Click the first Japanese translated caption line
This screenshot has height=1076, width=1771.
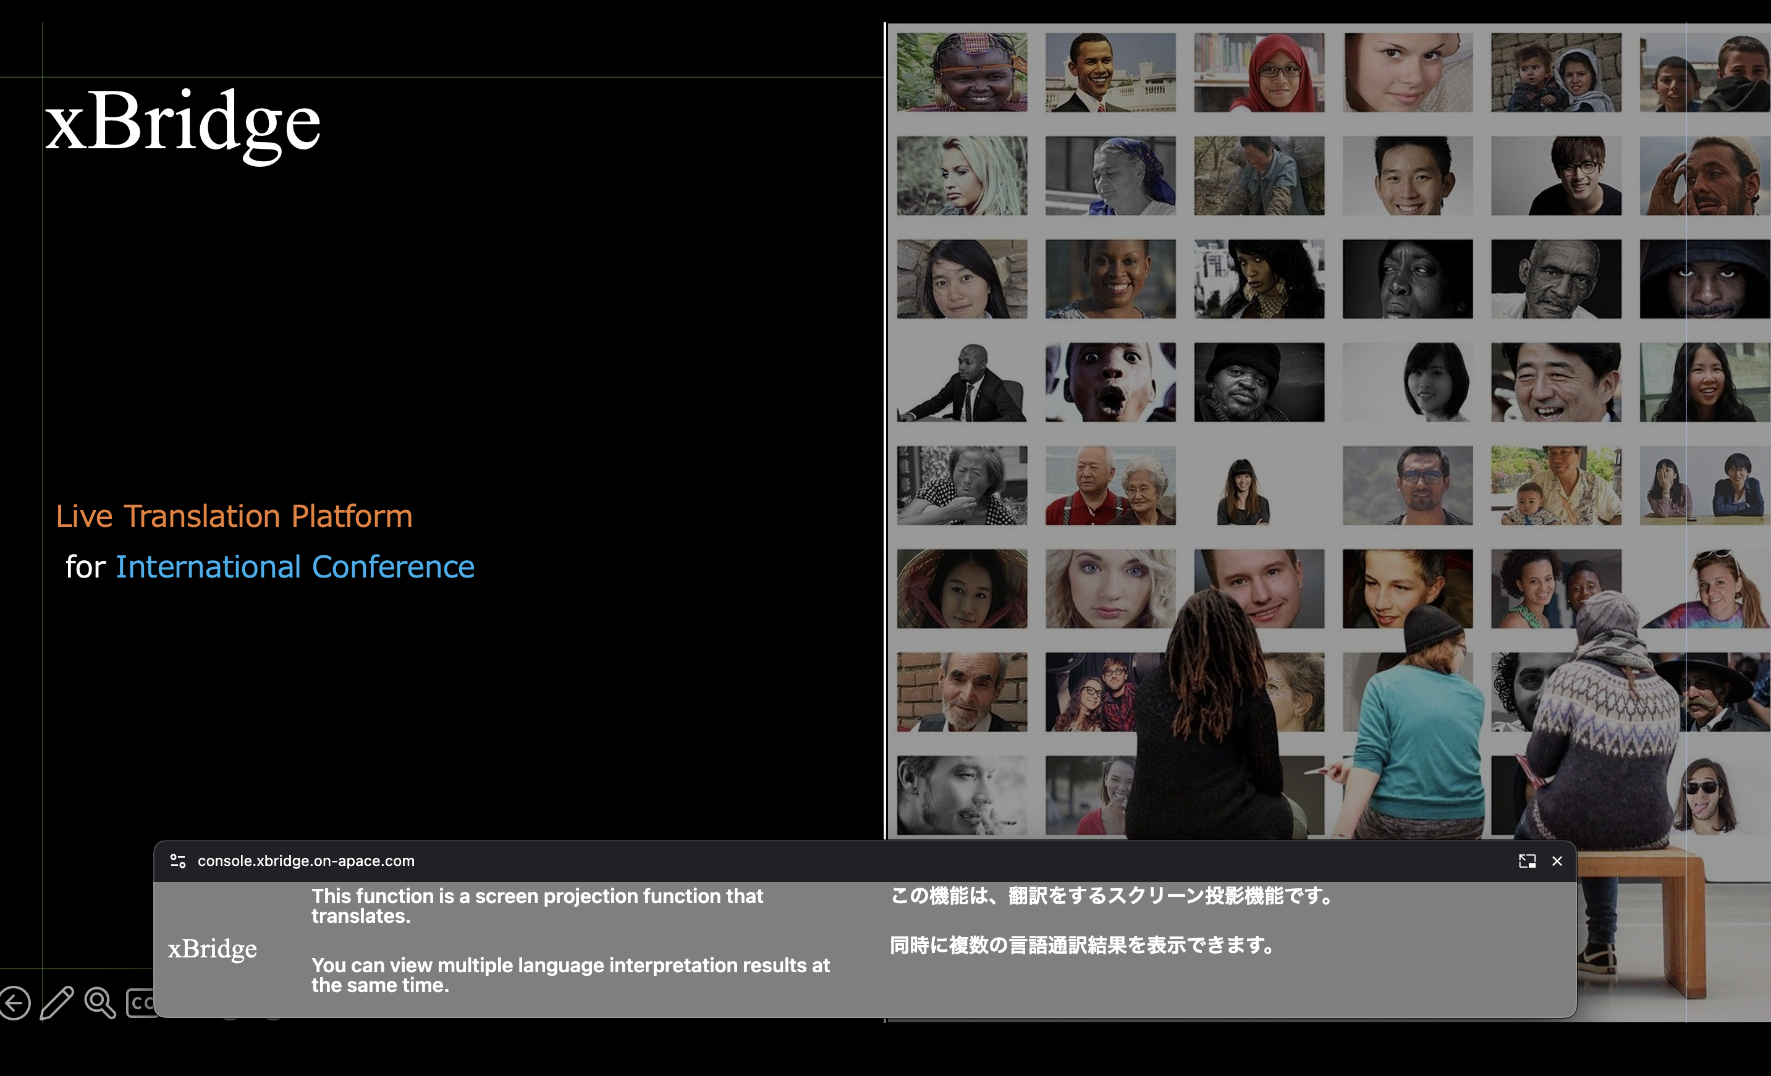coord(1112,896)
